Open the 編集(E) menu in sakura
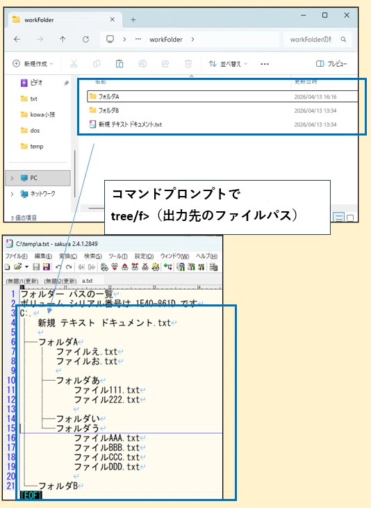Viewport: 371px width, 508px height. point(43,256)
